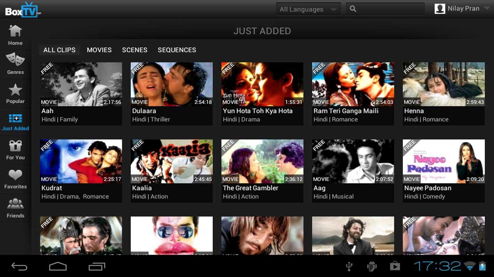The width and height of the screenshot is (494, 277).
Task: Click the Aah movie title
Action: click(47, 111)
